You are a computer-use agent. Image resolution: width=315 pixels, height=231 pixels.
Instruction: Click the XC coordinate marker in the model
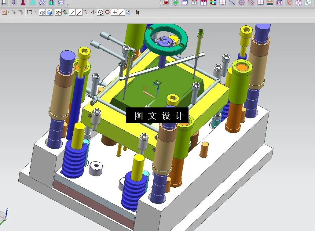point(145,88)
